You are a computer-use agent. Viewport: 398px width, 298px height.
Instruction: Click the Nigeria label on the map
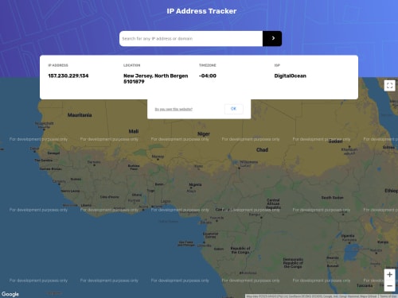pyautogui.click(x=195, y=184)
